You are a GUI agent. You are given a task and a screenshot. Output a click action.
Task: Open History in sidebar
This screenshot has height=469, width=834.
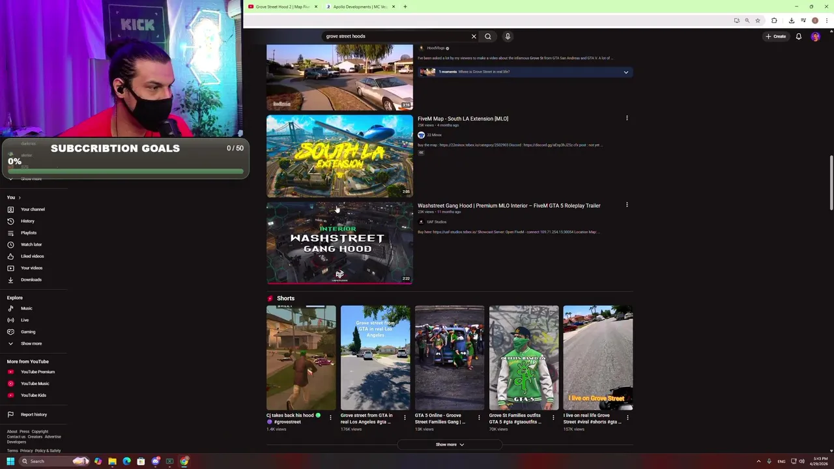(27, 221)
